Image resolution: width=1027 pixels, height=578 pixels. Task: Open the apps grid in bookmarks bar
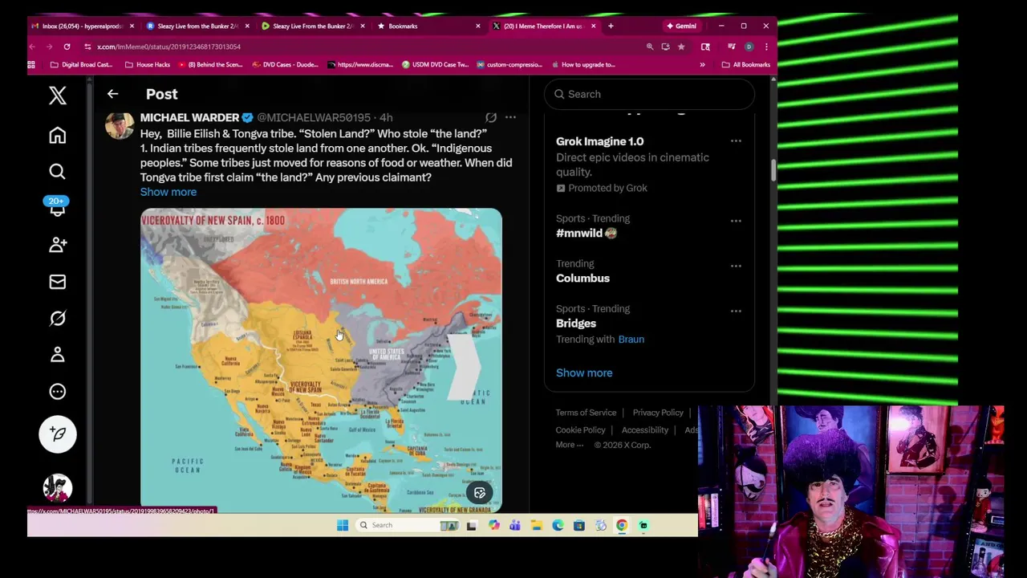coord(32,64)
